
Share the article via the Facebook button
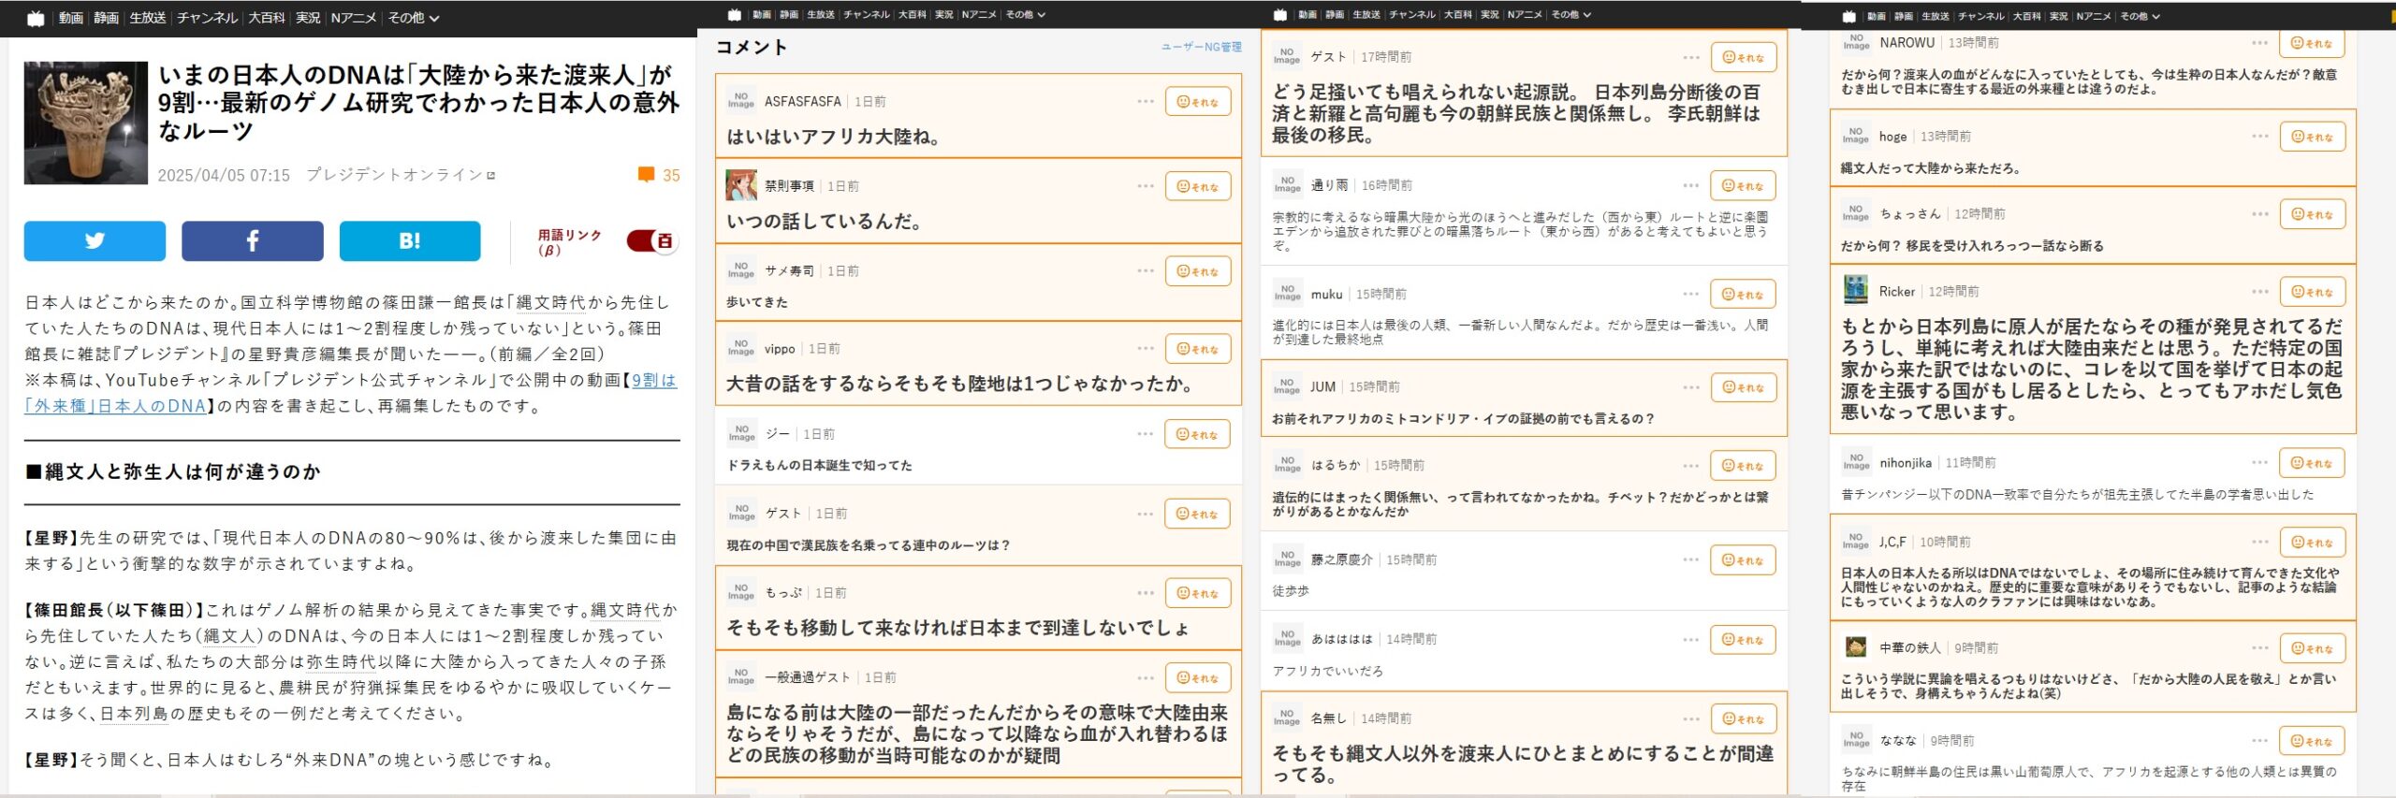pos(252,240)
